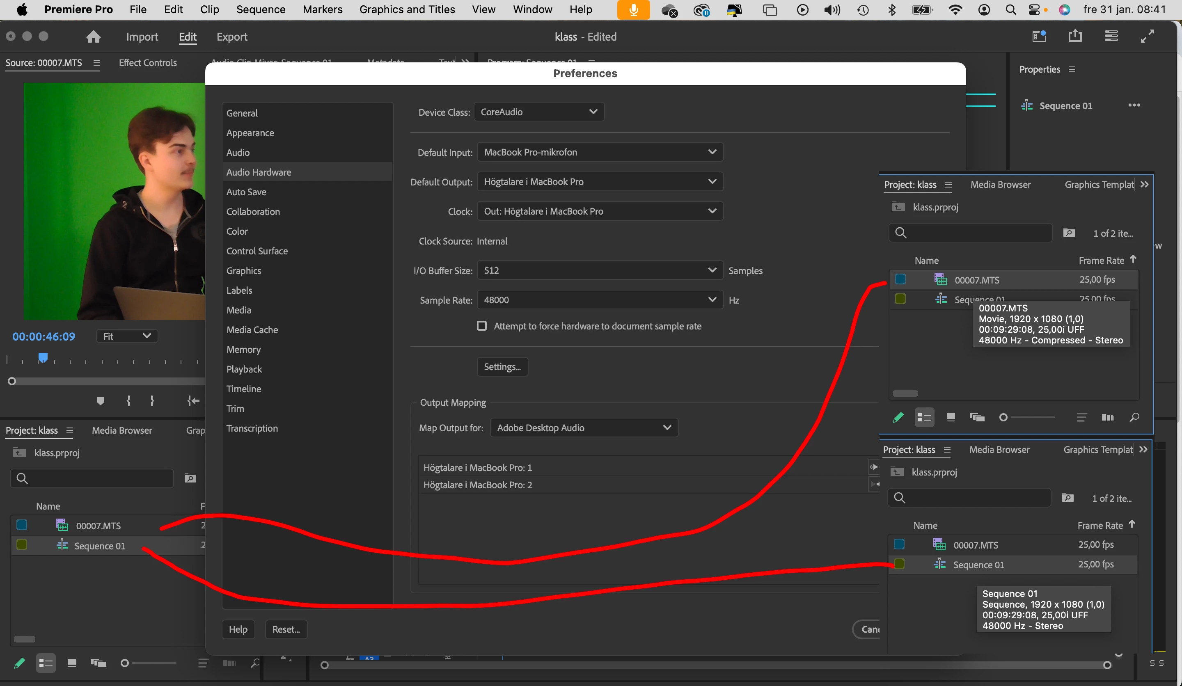Switch the bottom-left Project panel to list view
Viewport: 1182px width, 686px height.
[x=46, y=663]
